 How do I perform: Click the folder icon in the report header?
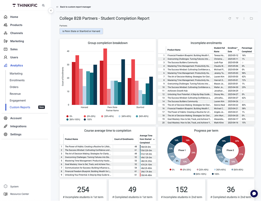pos(251,18)
